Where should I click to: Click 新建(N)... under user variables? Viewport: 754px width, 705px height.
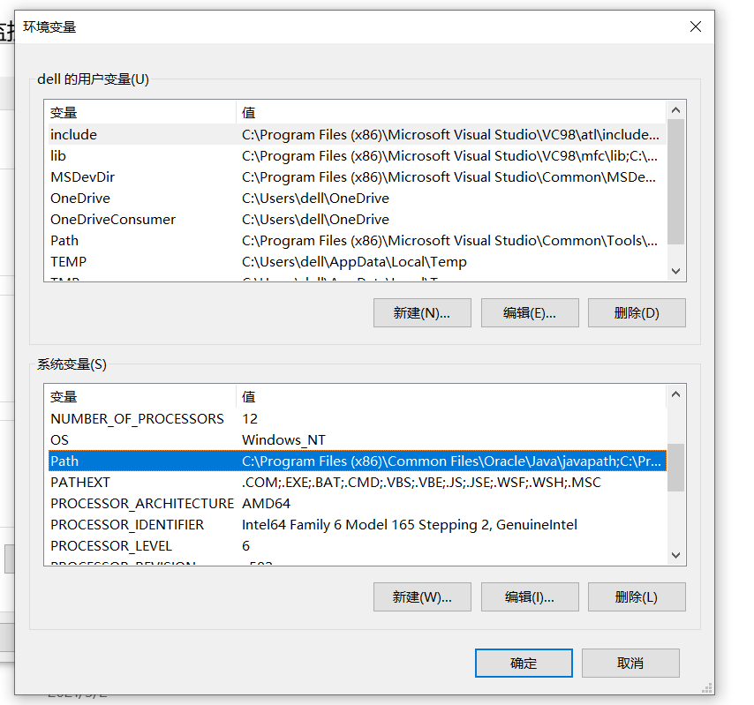pyautogui.click(x=422, y=313)
